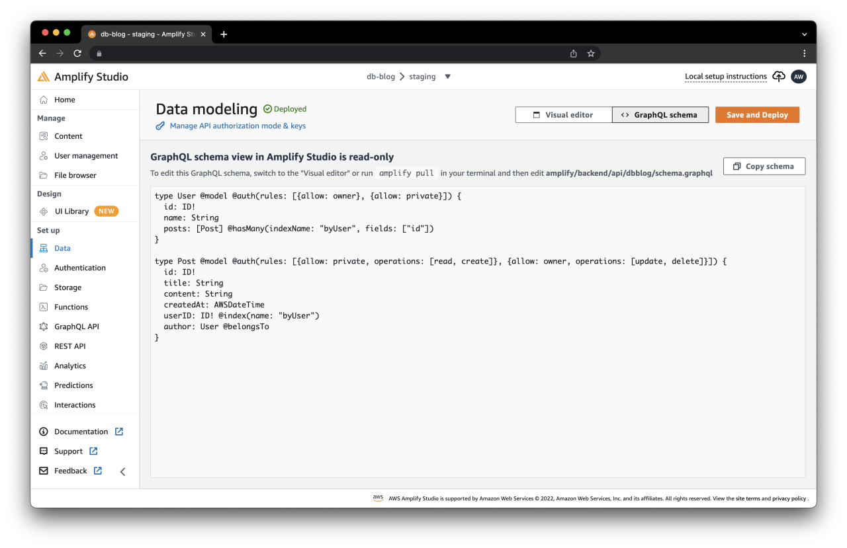Click the browser forward arrow
Screen dimensions: 847x548
click(60, 54)
